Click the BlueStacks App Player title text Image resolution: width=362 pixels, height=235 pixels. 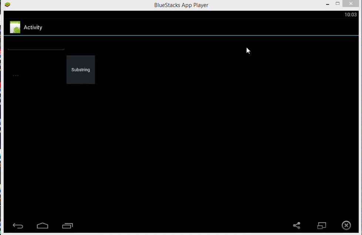coord(181,5)
